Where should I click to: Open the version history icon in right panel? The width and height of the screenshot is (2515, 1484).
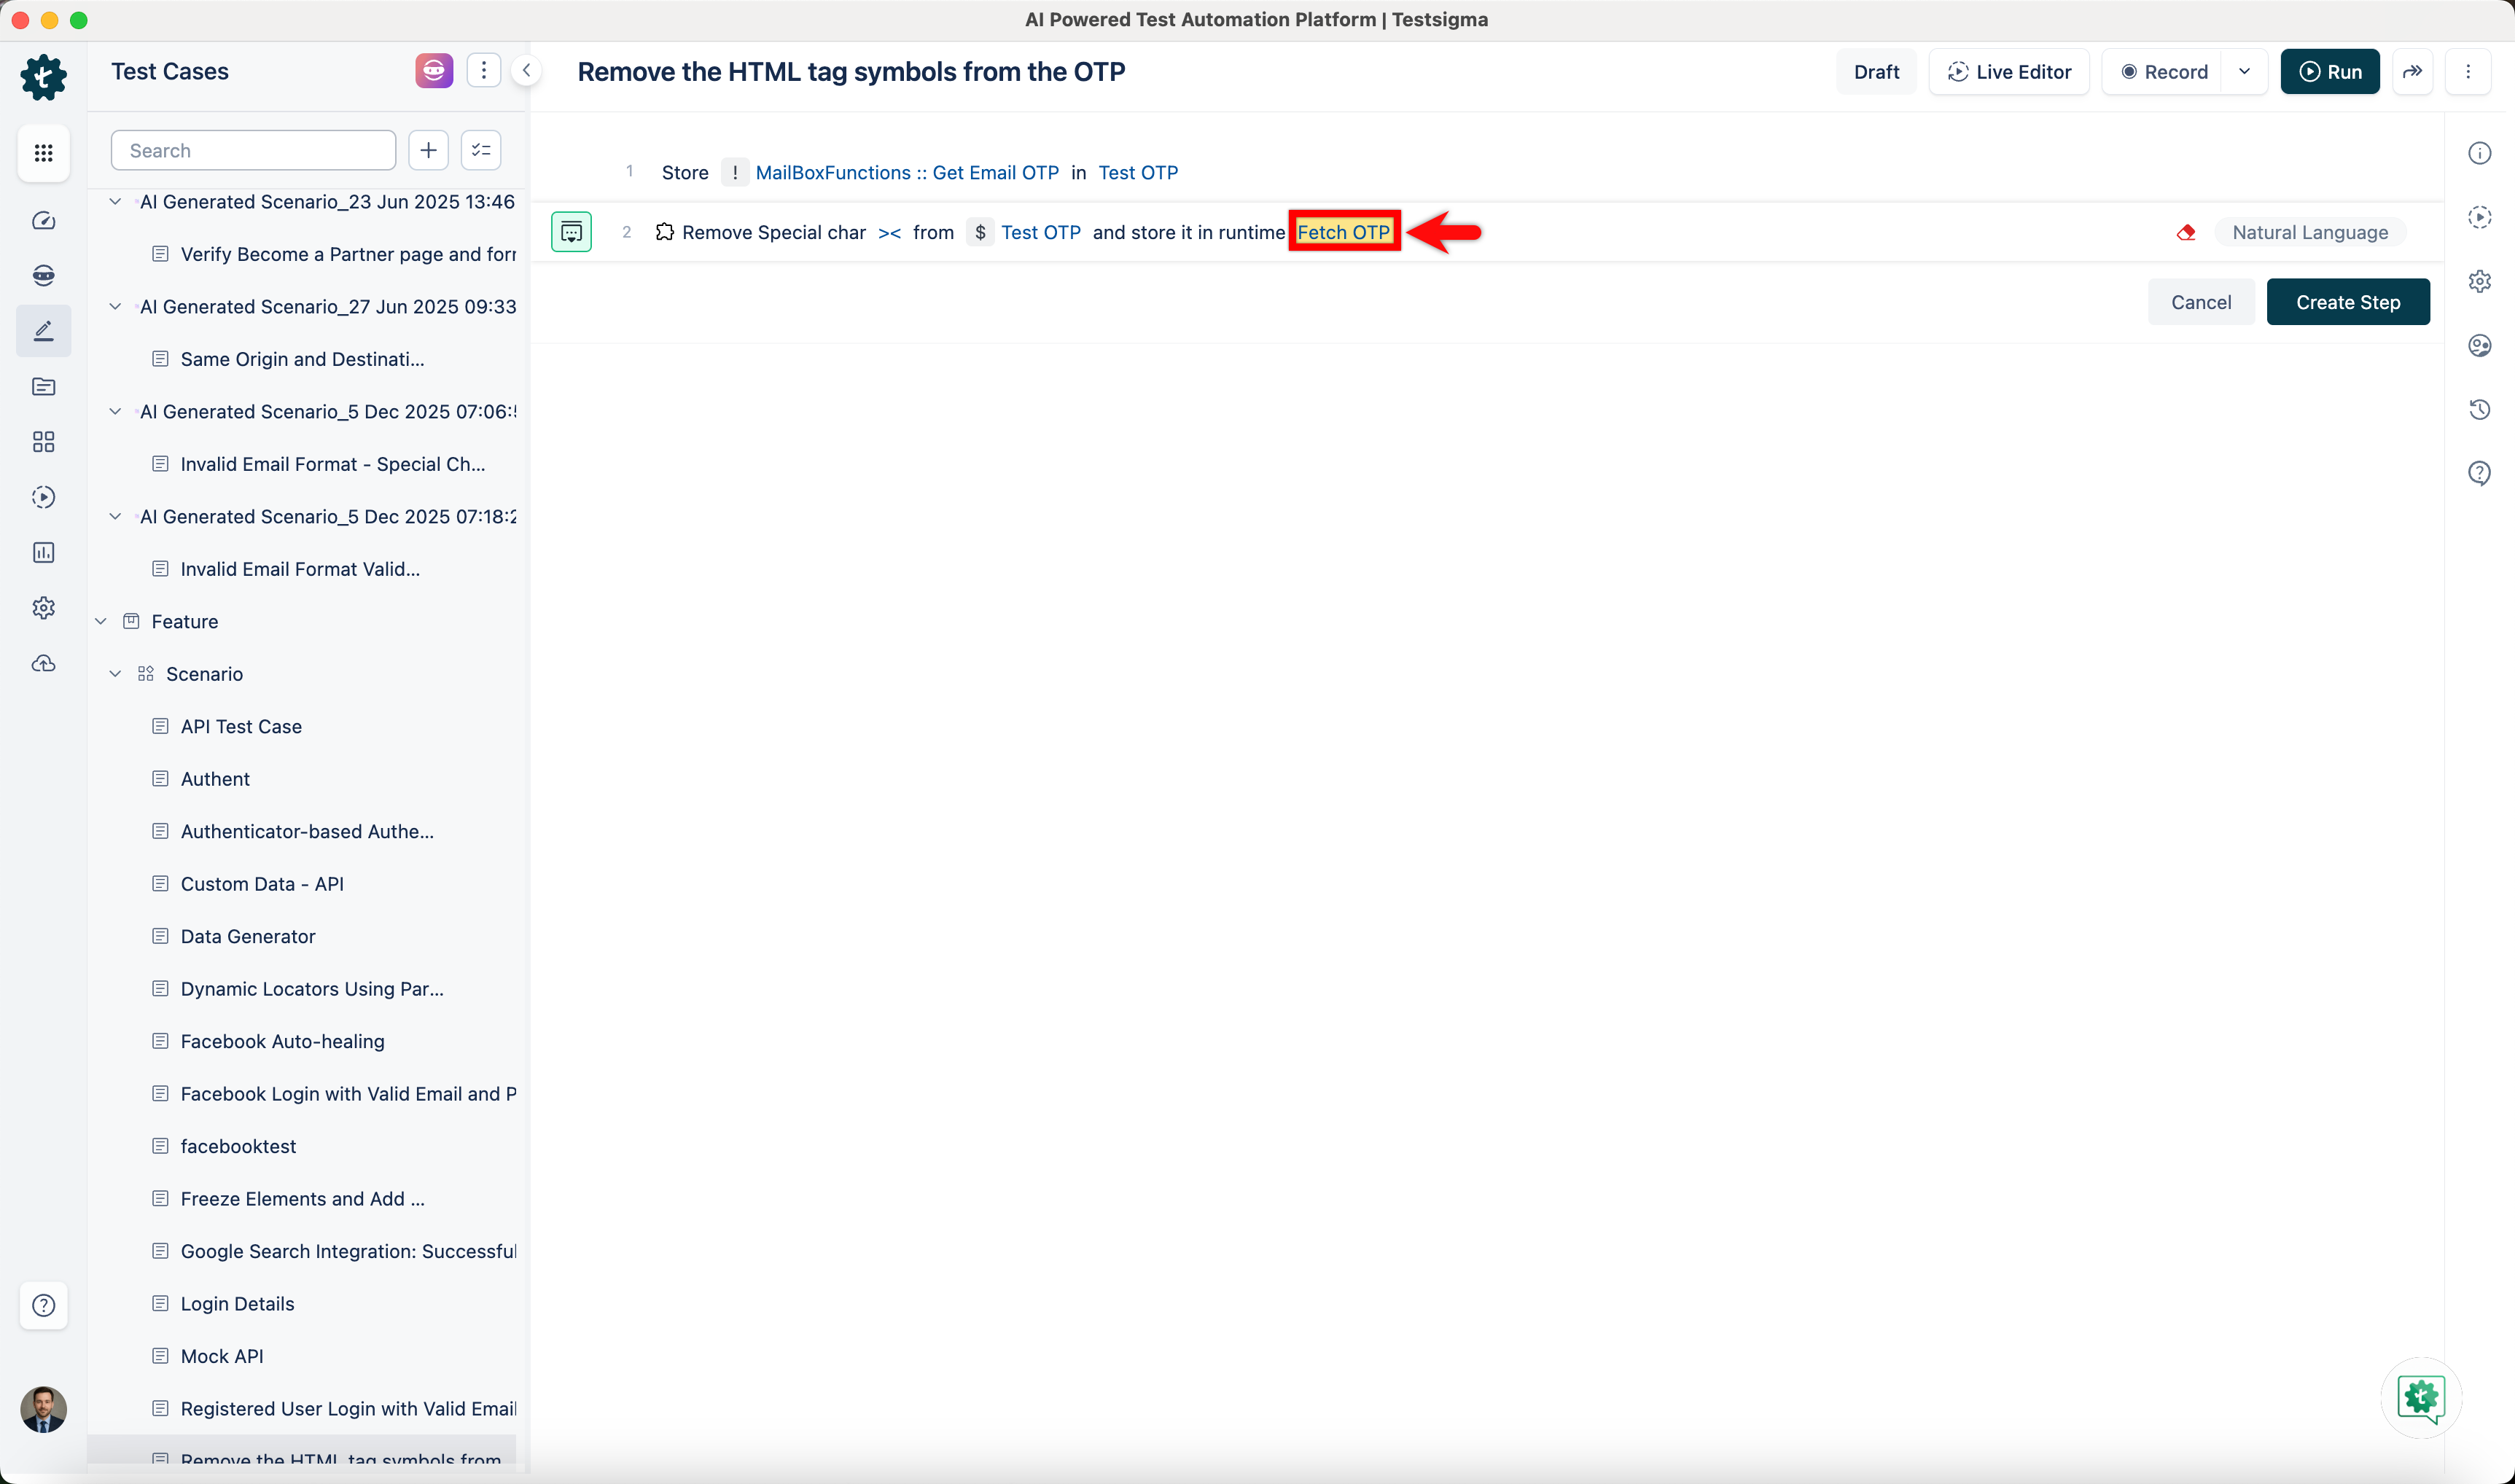pos(2479,409)
